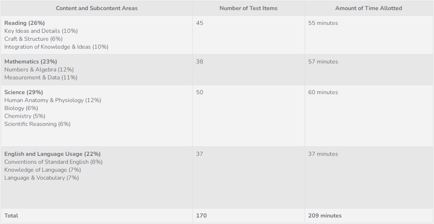Image resolution: width=434 pixels, height=224 pixels.
Task: Select 'Numbers & Algebra (12%)' subcontent
Action: pyautogui.click(x=39, y=70)
